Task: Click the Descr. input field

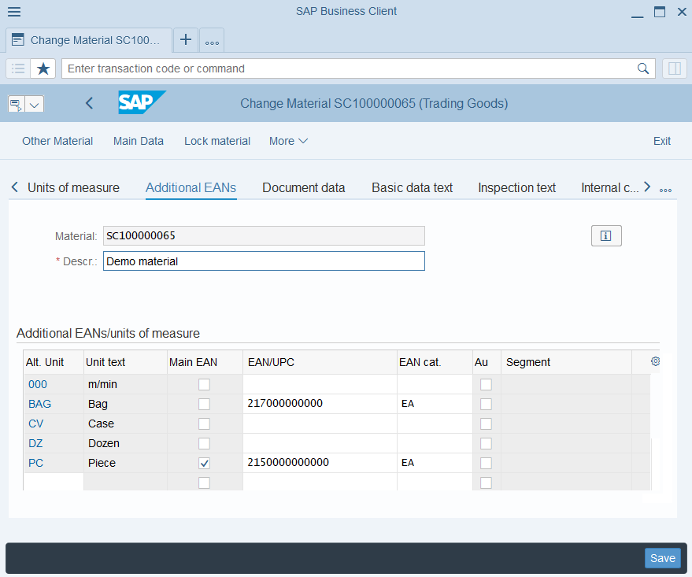Action: coord(264,261)
